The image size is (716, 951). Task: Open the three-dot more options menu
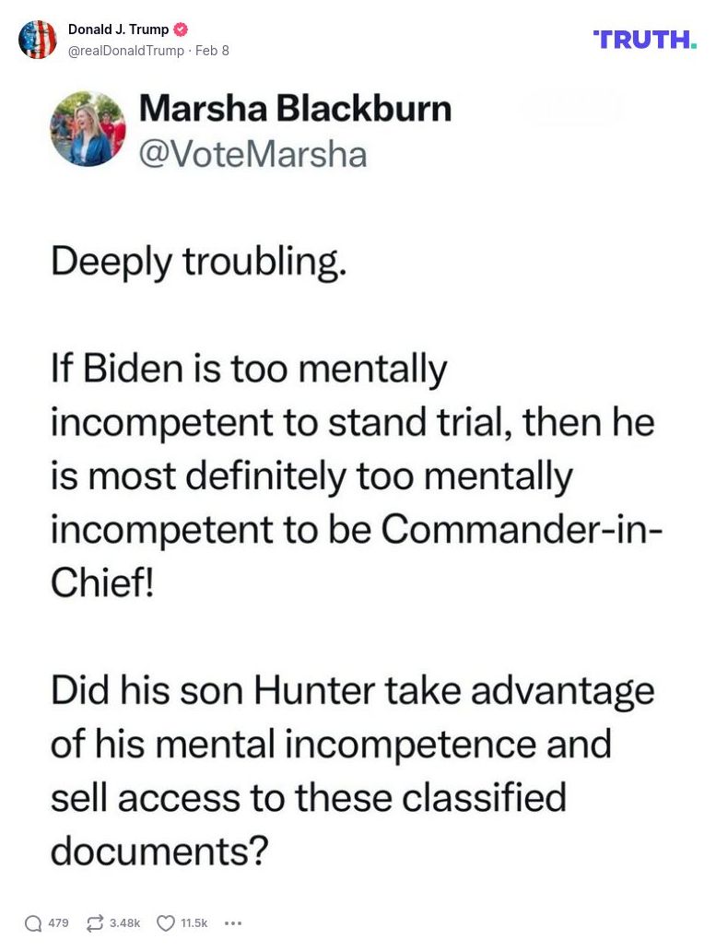(x=232, y=922)
